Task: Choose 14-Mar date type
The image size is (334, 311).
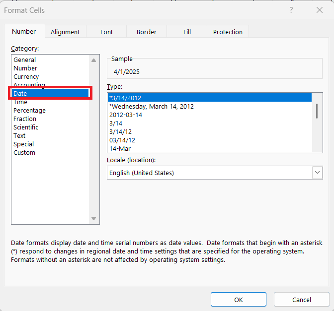Action: 210,149
